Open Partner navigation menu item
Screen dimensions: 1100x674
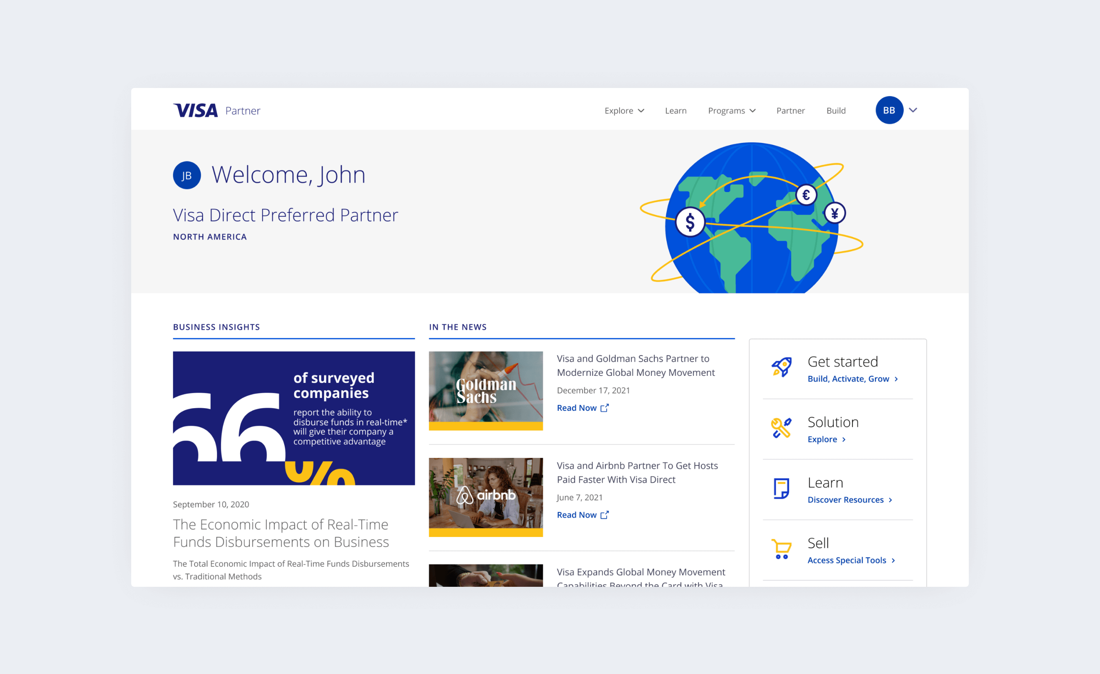tap(790, 111)
